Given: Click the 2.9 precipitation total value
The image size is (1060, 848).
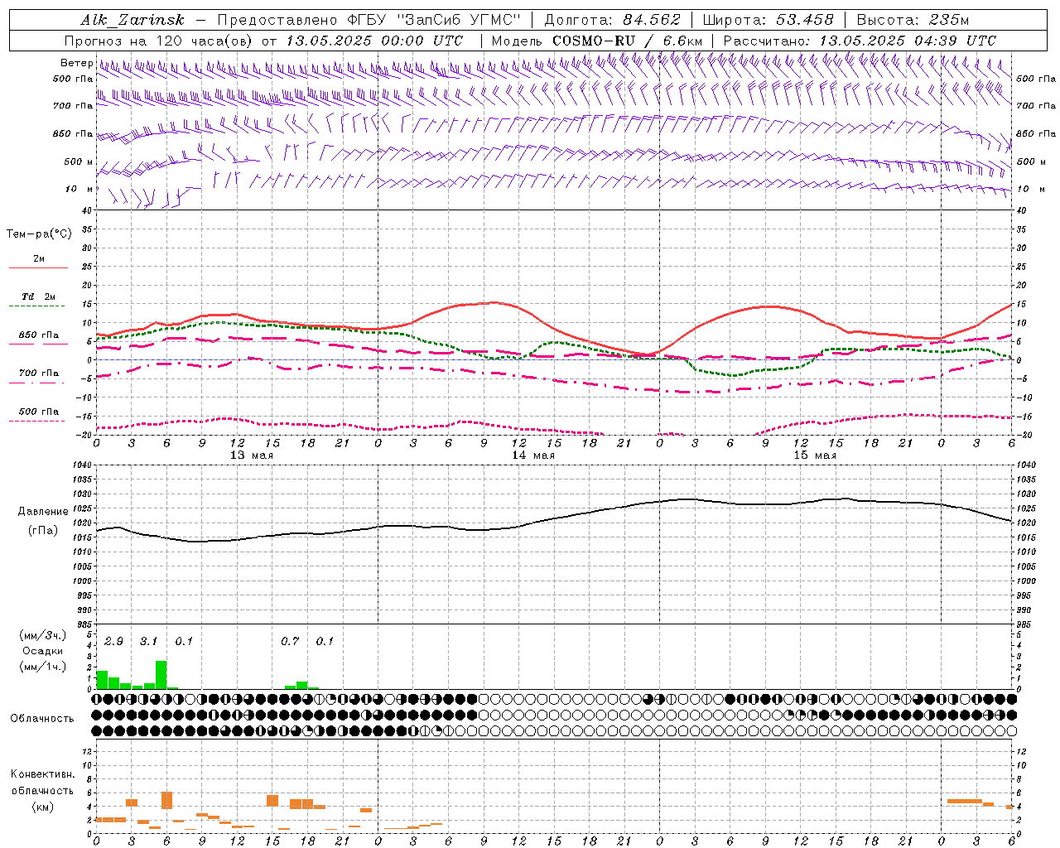Looking at the screenshot, I should [113, 642].
